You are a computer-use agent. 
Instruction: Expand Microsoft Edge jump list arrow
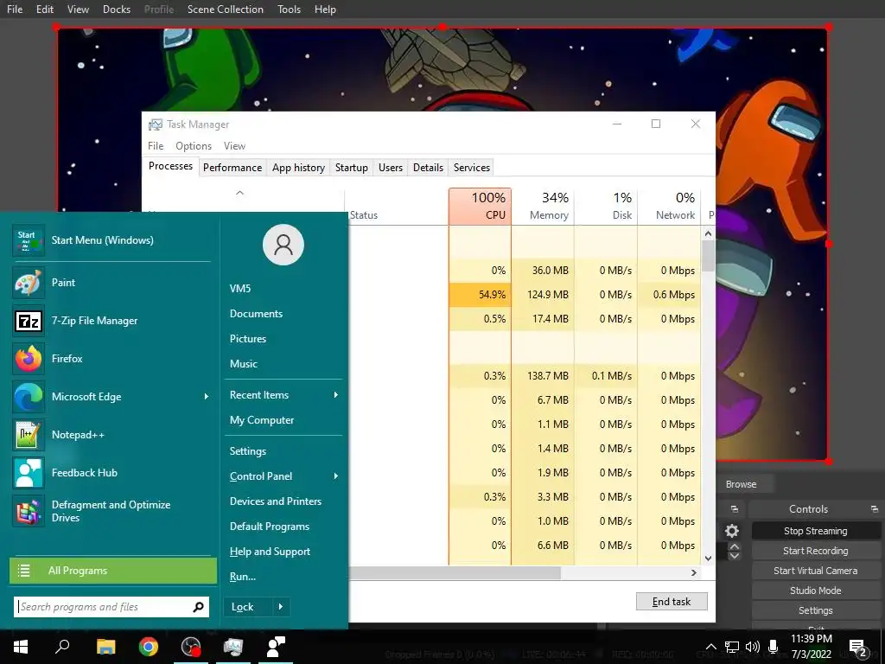206,396
